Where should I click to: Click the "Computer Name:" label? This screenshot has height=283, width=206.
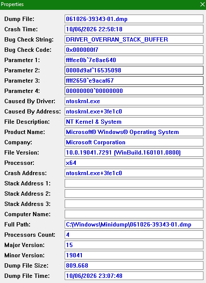click(27, 214)
